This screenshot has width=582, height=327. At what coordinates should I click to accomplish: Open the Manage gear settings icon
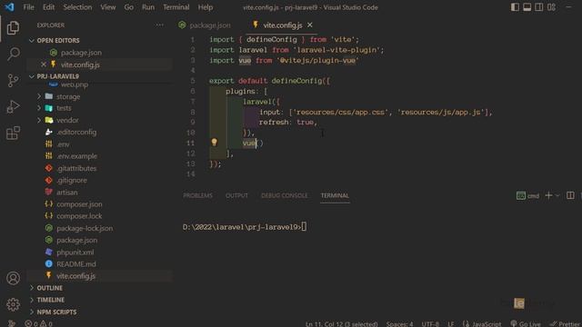pos(13,304)
